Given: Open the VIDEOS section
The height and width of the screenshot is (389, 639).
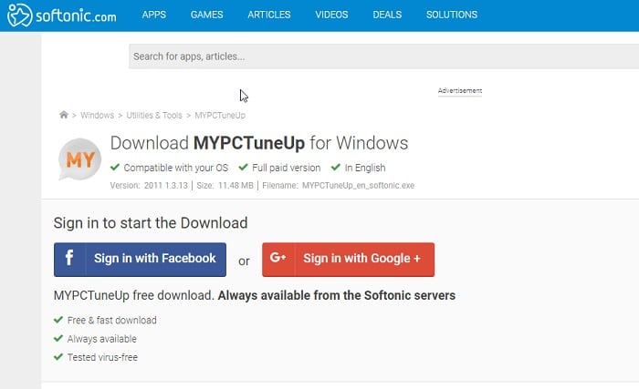Looking at the screenshot, I should coord(331,15).
